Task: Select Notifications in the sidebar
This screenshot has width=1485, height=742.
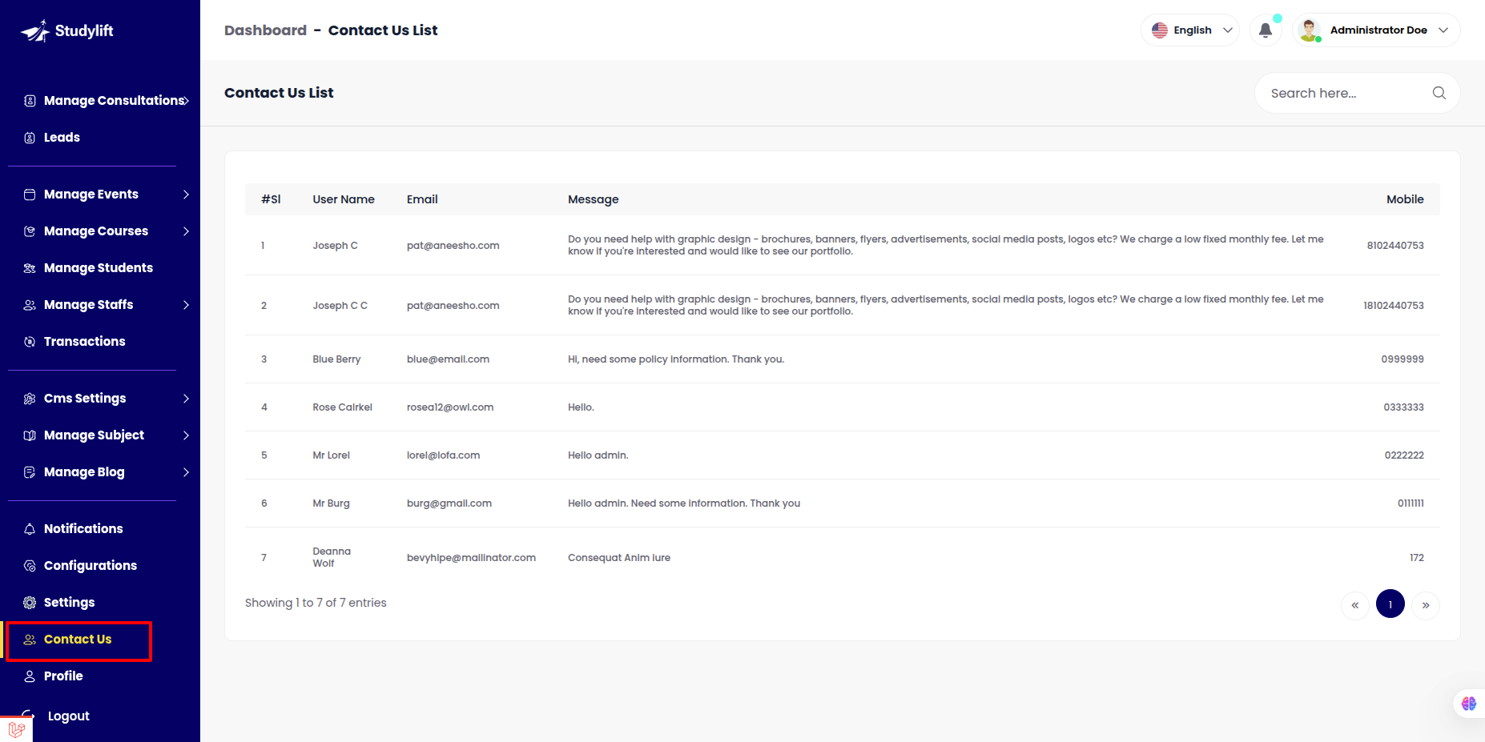Action: 83,529
